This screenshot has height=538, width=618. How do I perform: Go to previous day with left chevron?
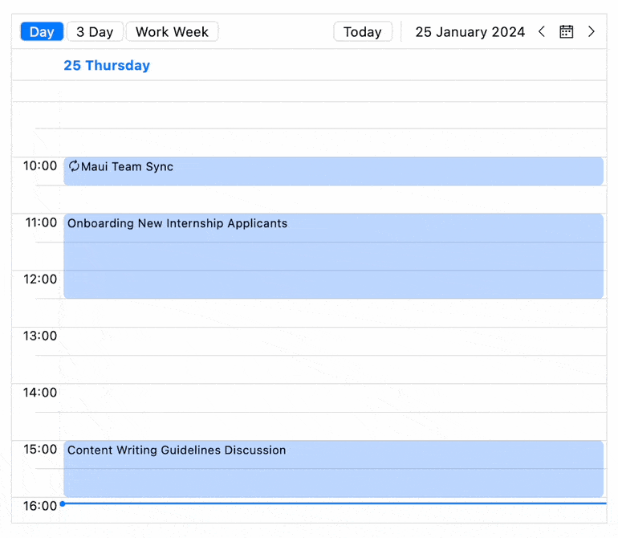click(542, 31)
